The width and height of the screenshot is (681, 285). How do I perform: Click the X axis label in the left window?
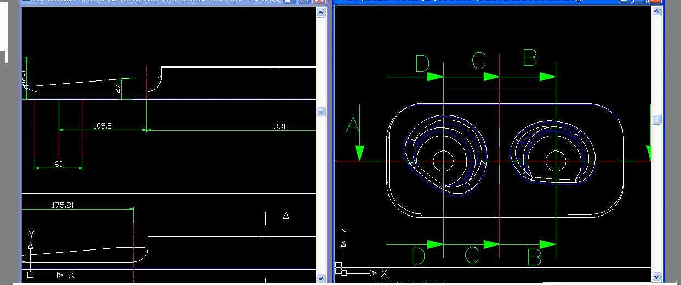(71, 275)
